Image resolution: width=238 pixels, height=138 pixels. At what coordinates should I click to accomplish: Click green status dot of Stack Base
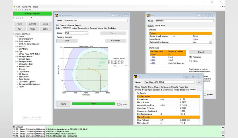(x=19, y=59)
